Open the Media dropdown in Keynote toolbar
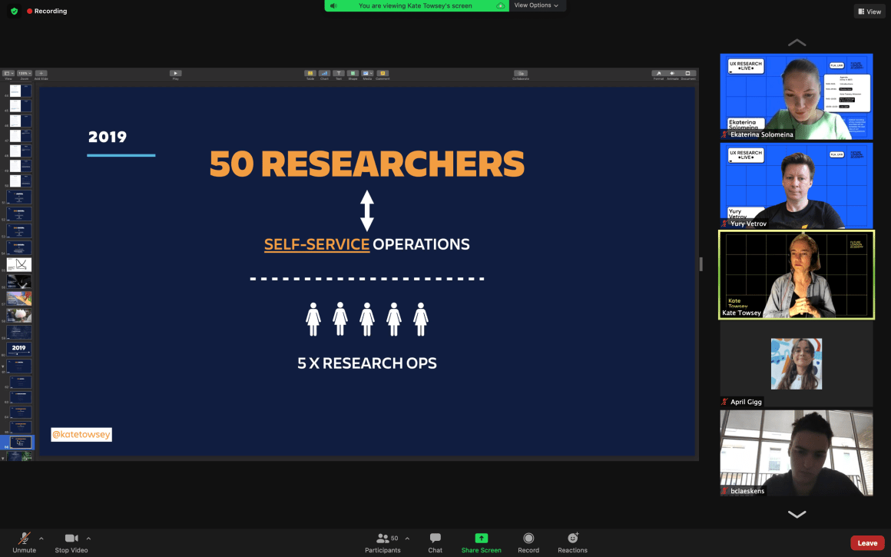The width and height of the screenshot is (891, 557). pyautogui.click(x=368, y=73)
